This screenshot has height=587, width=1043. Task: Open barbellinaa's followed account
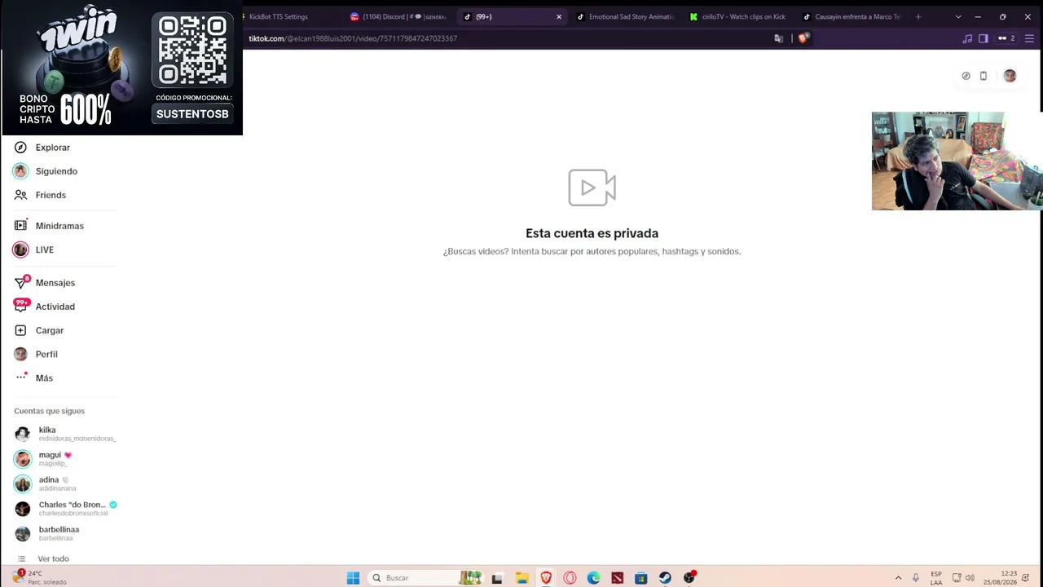pos(65,533)
